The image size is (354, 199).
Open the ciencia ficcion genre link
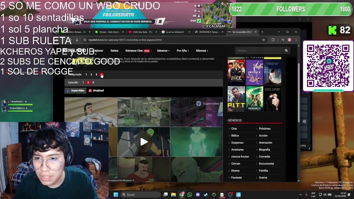[240, 157]
